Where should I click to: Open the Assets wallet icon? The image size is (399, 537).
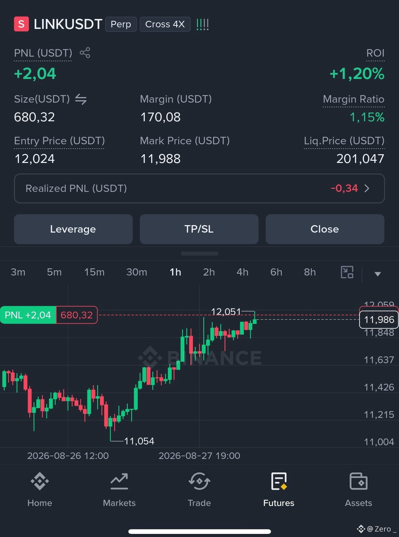[359, 481]
